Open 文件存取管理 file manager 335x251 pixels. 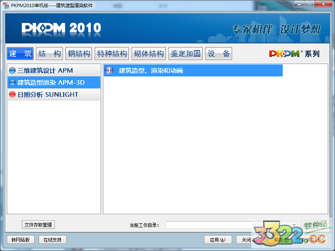[38, 225]
